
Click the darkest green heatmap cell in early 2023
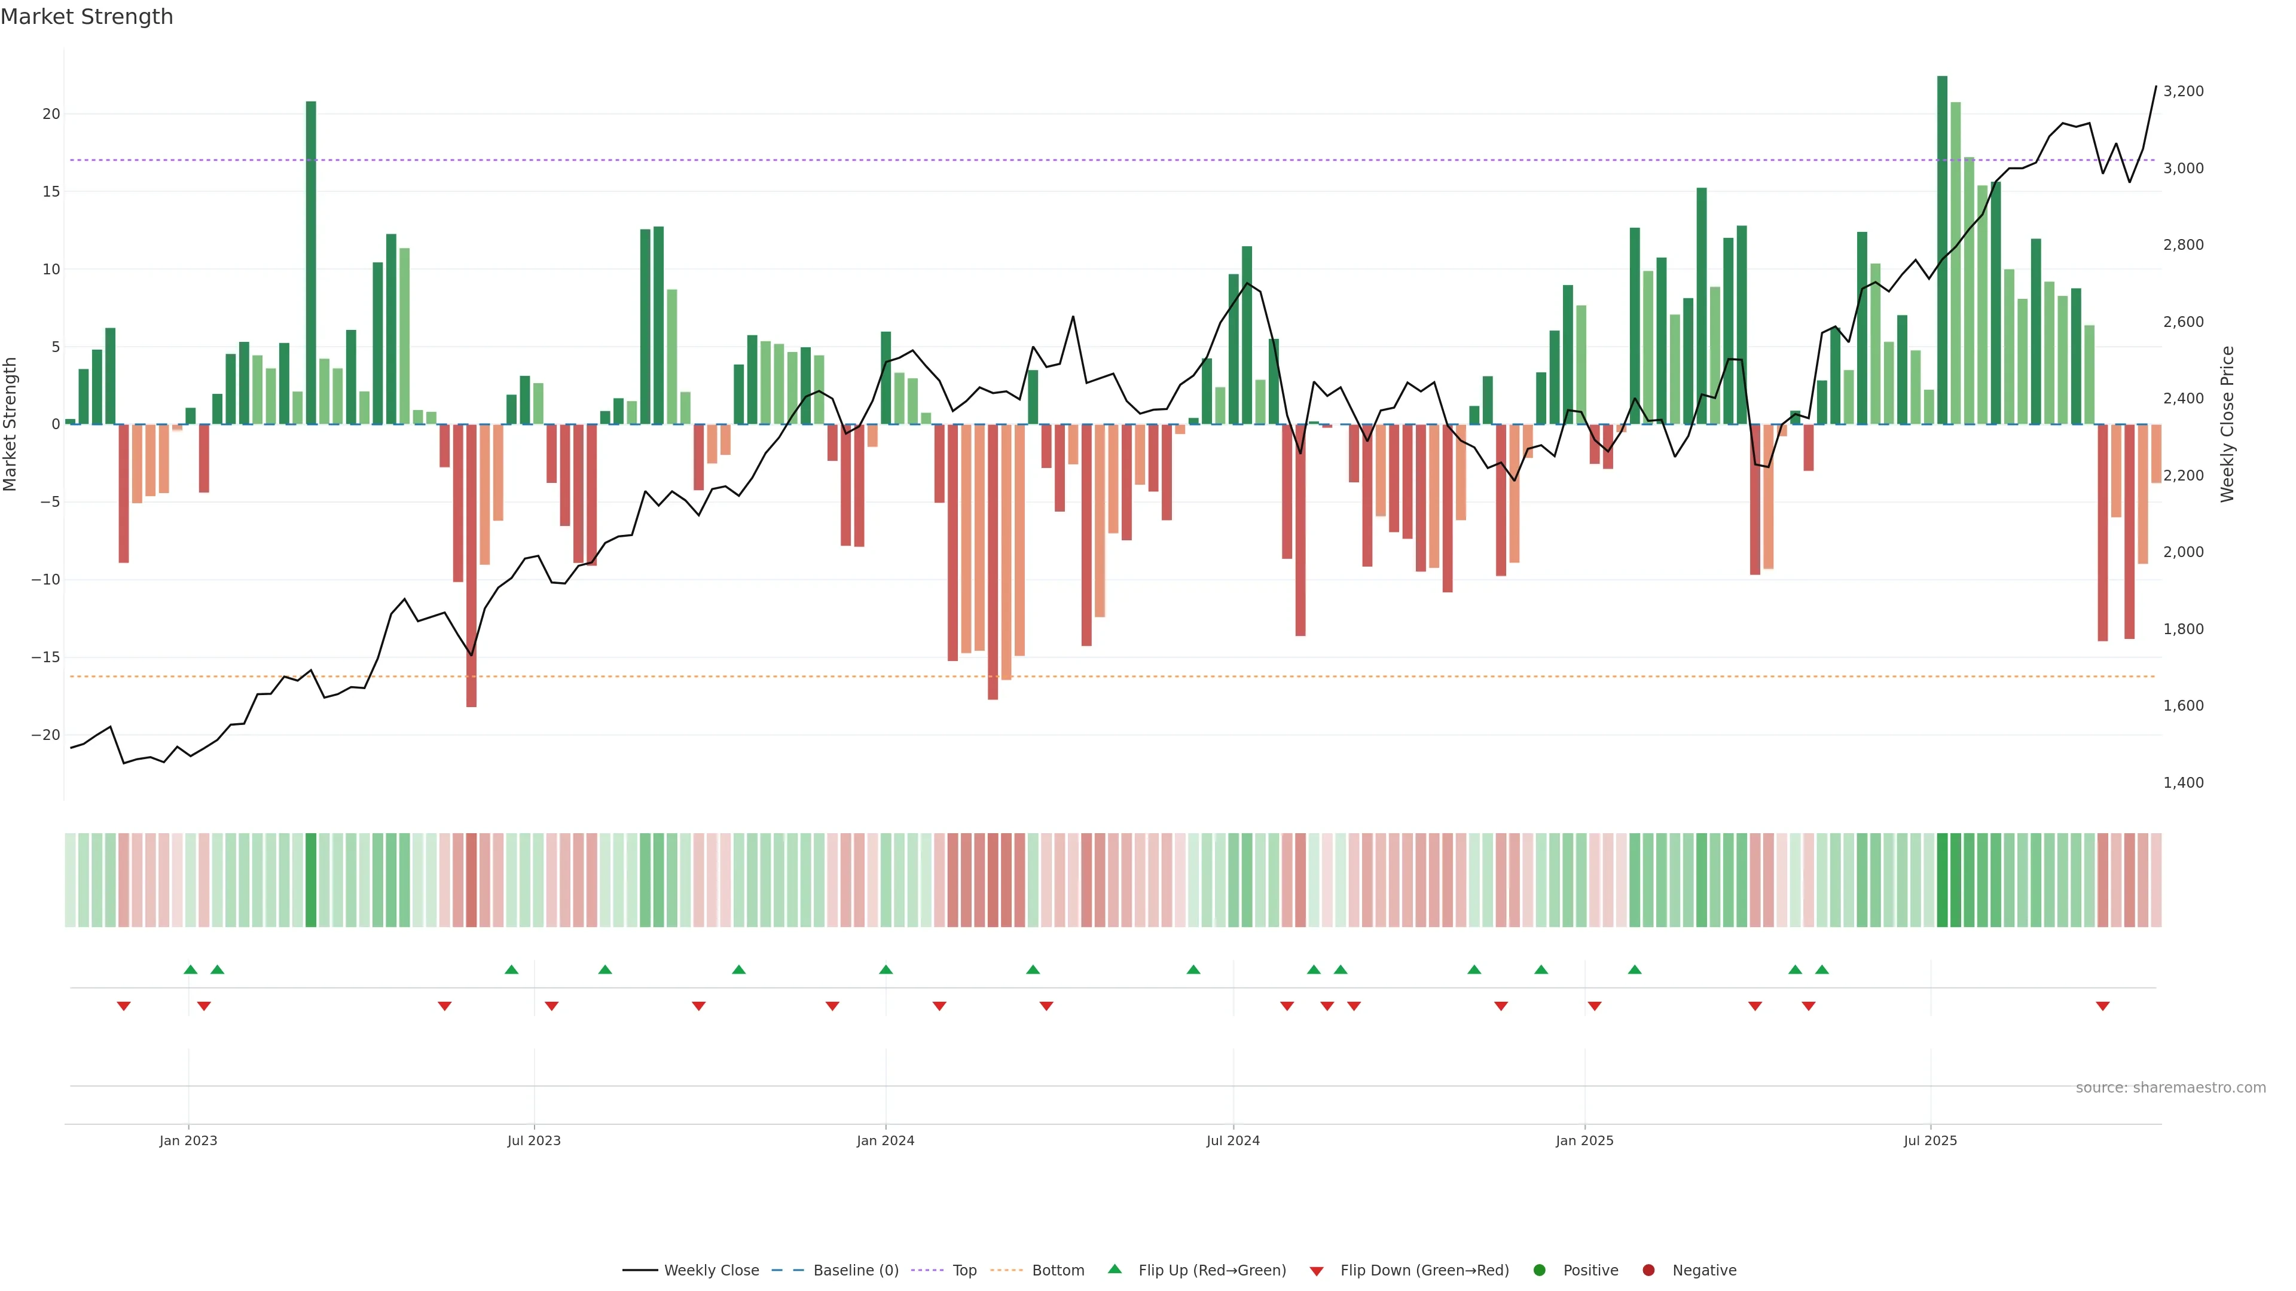click(x=311, y=880)
